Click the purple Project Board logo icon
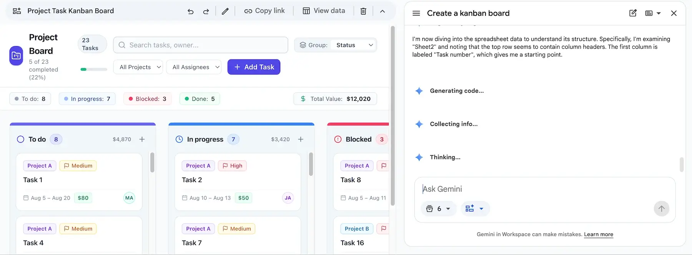The width and height of the screenshot is (692, 255). pos(16,56)
